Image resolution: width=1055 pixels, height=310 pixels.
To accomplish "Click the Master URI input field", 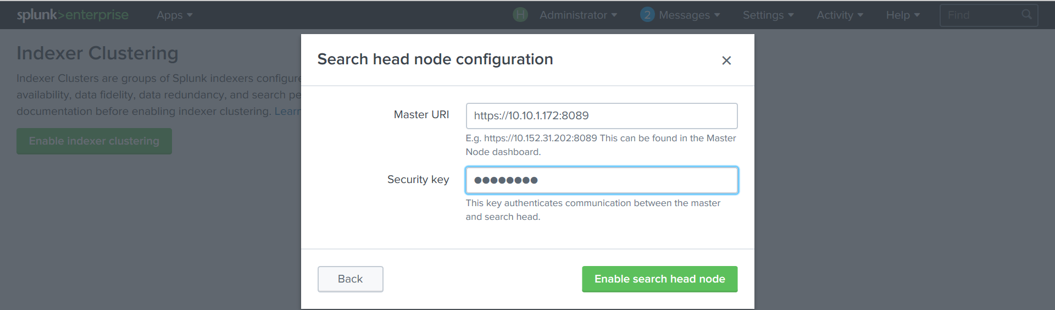I will (x=602, y=116).
